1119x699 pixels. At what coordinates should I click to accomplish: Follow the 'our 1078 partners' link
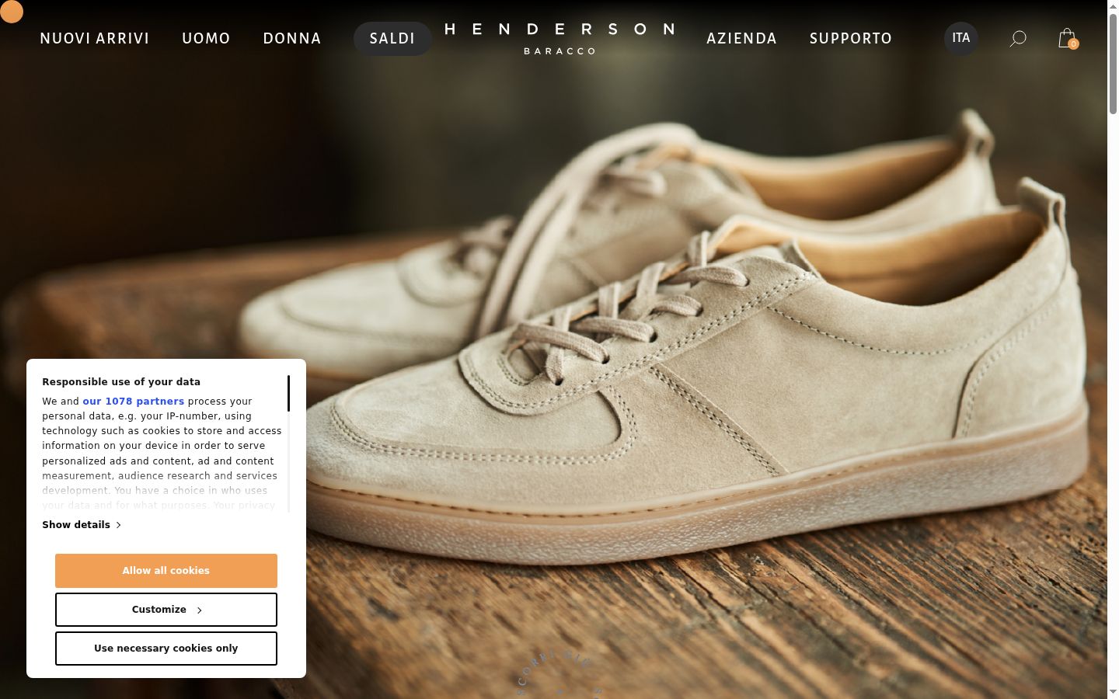tap(134, 402)
